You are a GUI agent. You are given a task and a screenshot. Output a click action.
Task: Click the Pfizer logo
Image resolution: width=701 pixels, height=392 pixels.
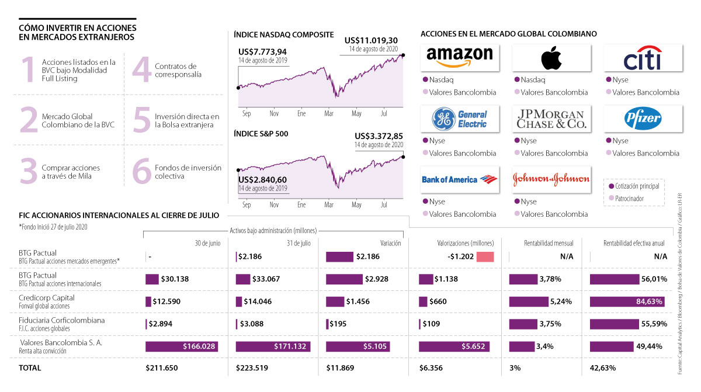pos(642,119)
